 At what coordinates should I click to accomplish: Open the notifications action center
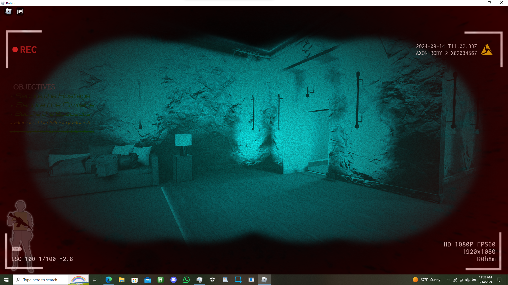pyautogui.click(x=499, y=280)
